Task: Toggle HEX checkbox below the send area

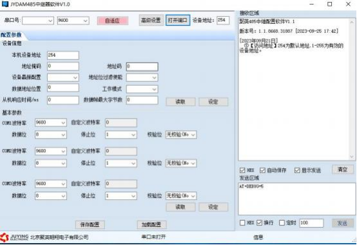Action: (x=242, y=222)
